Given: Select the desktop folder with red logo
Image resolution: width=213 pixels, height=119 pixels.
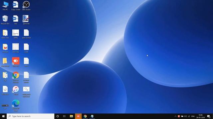Looking at the screenshot, I should [5, 48].
